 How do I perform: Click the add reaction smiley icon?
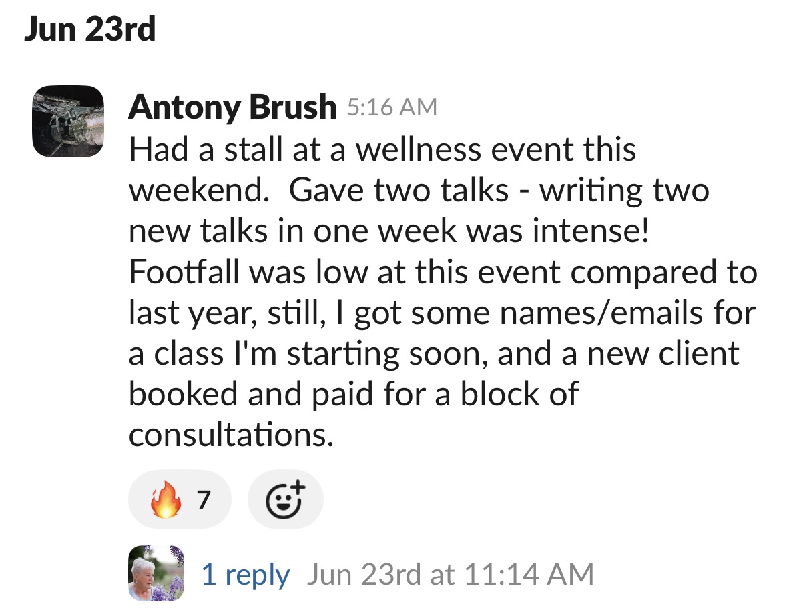click(x=285, y=500)
